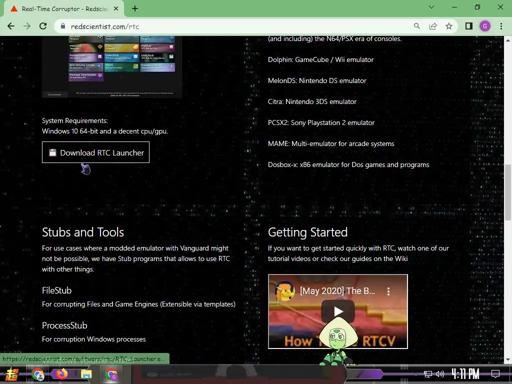Open the volume speaker tray icon
512x384 pixels.
point(440,374)
